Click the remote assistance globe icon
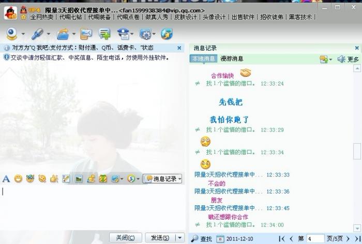 point(167,34)
